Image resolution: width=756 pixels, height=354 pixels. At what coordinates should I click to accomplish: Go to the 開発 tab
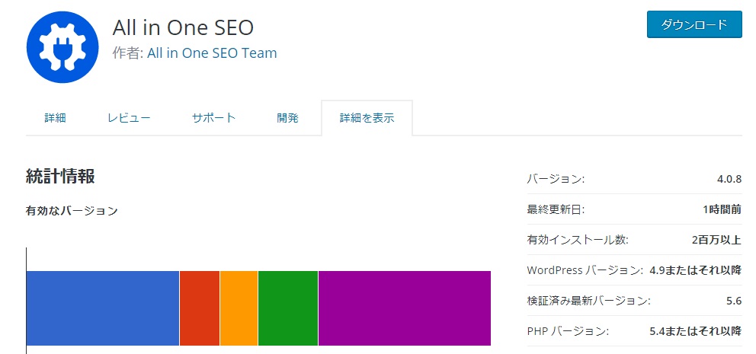click(288, 118)
